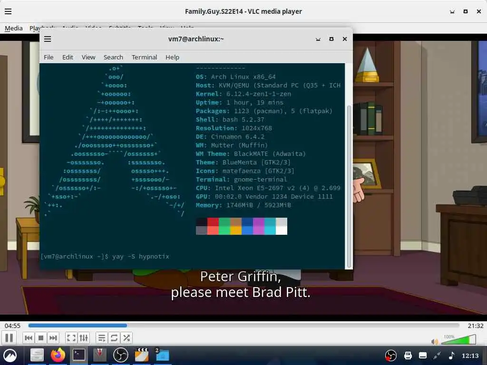This screenshot has width=487, height=365.
Task: Show the VLC playlist
Action: (x=102, y=338)
